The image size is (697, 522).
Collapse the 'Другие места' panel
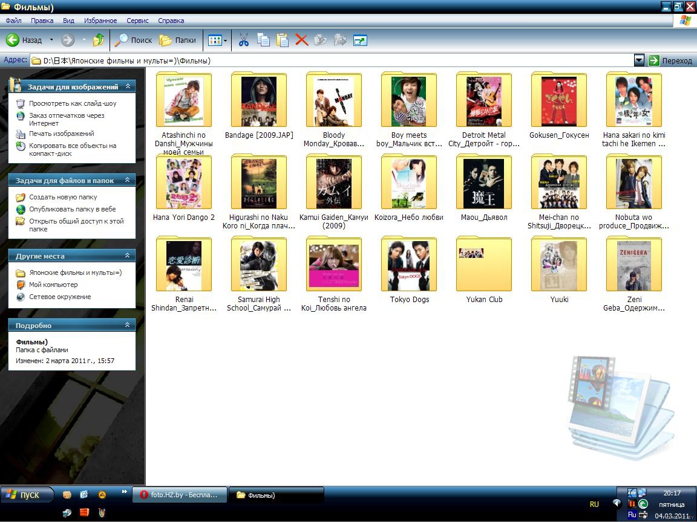click(x=128, y=255)
